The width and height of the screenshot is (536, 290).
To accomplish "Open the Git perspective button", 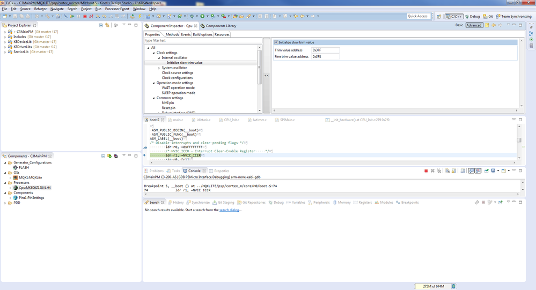I will pyautogui.click(x=488, y=17).
